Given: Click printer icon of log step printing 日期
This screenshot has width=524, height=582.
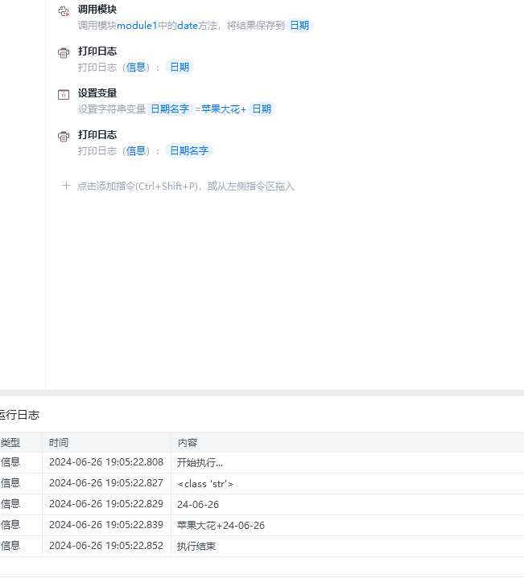Looking at the screenshot, I should [x=64, y=53].
